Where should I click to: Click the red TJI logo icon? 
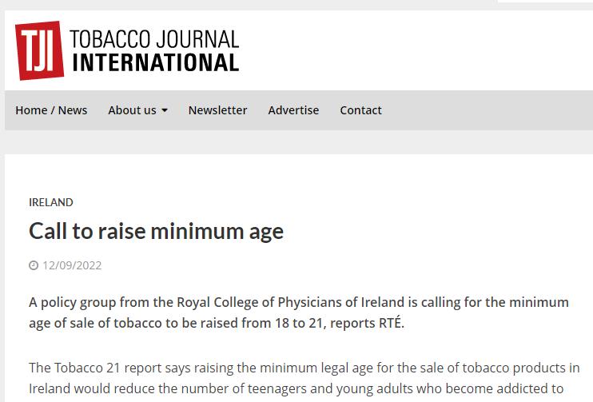pos(39,50)
